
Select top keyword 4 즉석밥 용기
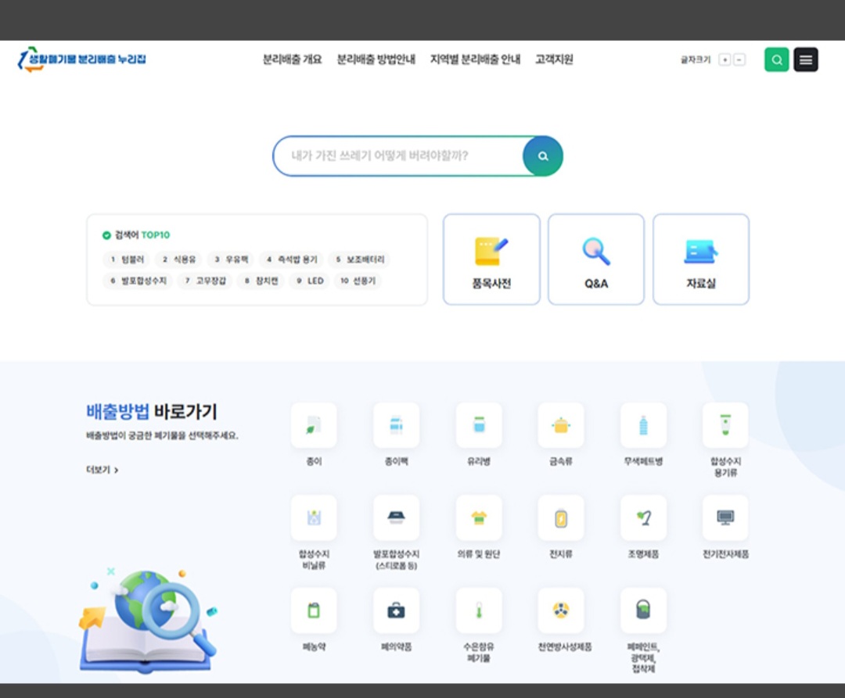click(x=292, y=260)
